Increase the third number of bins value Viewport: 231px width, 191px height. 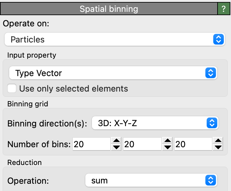click(x=218, y=140)
